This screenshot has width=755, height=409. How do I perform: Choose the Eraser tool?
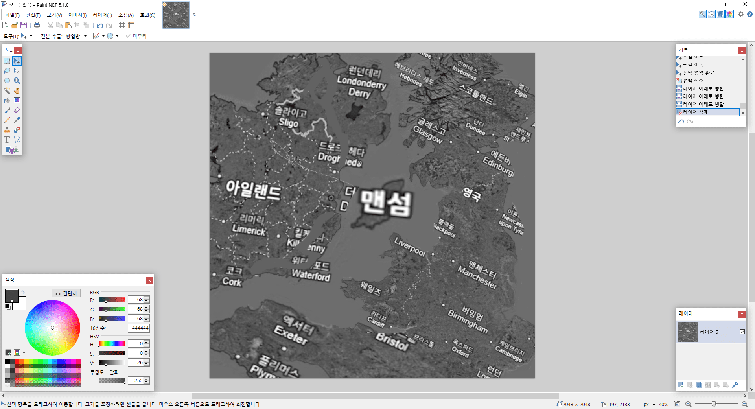coord(17,110)
